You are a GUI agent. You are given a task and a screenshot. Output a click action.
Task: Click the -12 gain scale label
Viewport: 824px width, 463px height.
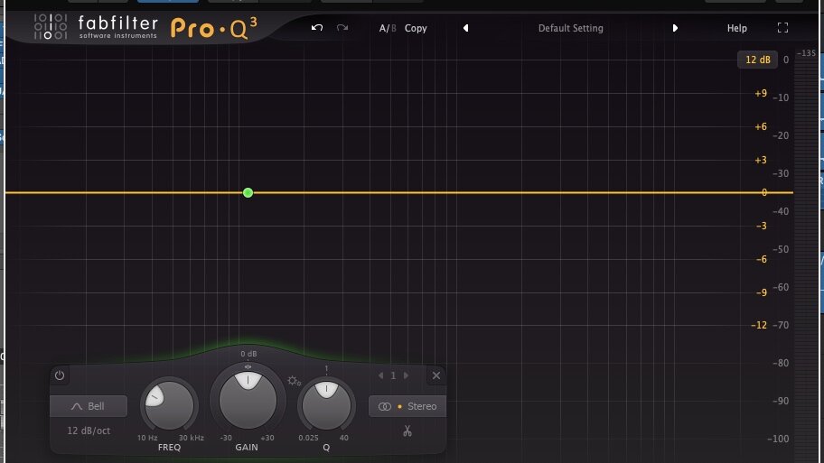coord(759,326)
